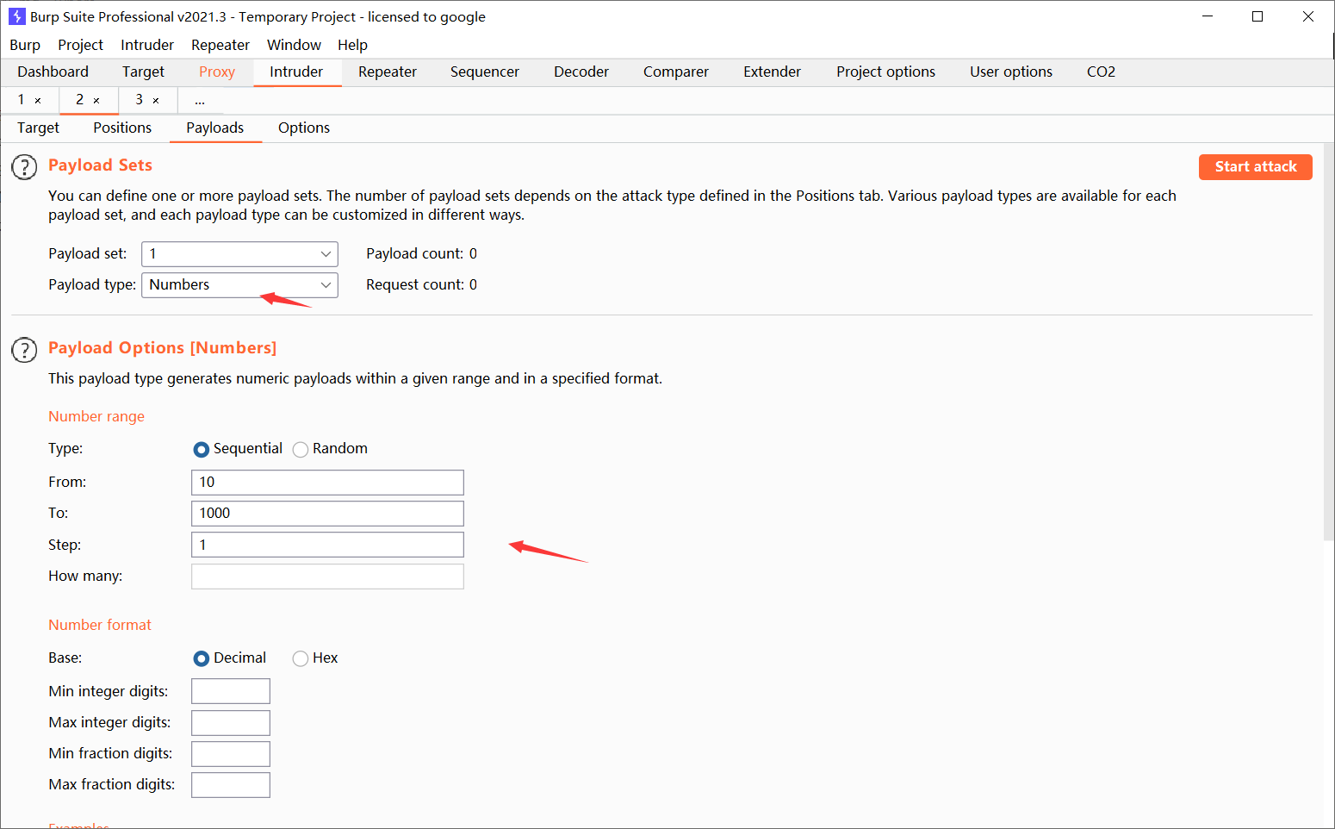This screenshot has height=829, width=1335.
Task: Switch to the Comparer tab
Action: (676, 72)
